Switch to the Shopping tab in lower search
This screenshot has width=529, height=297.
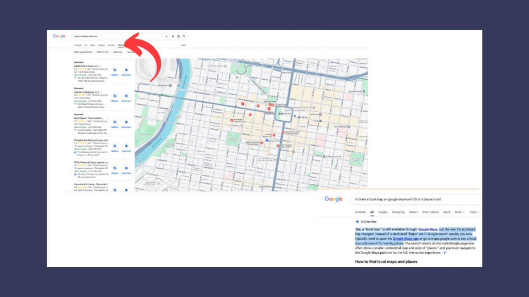pyautogui.click(x=398, y=212)
